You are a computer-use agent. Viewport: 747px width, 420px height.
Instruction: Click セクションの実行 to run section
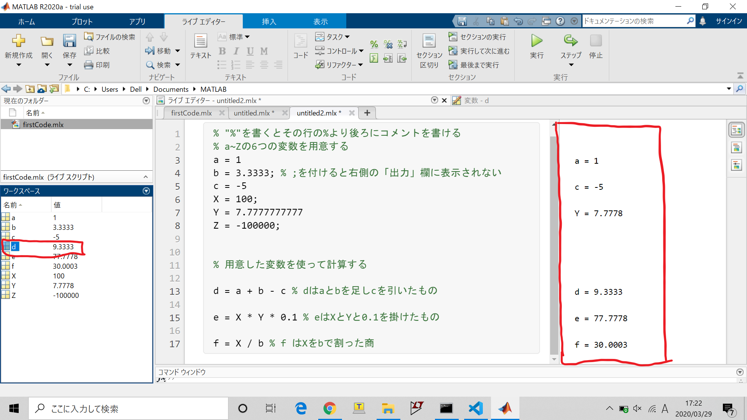[x=477, y=37]
